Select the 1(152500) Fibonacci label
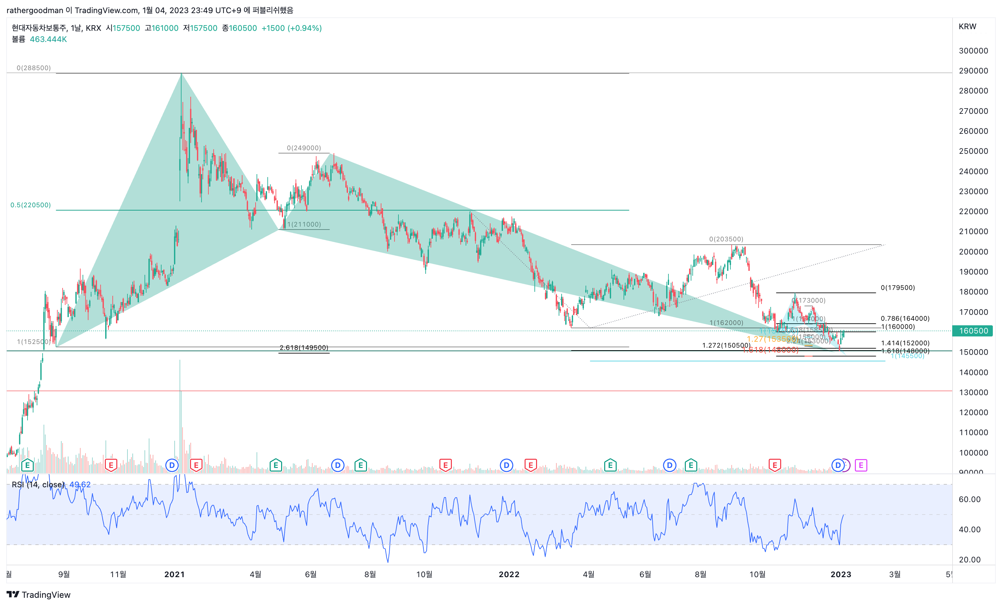1002x606 pixels. point(34,341)
